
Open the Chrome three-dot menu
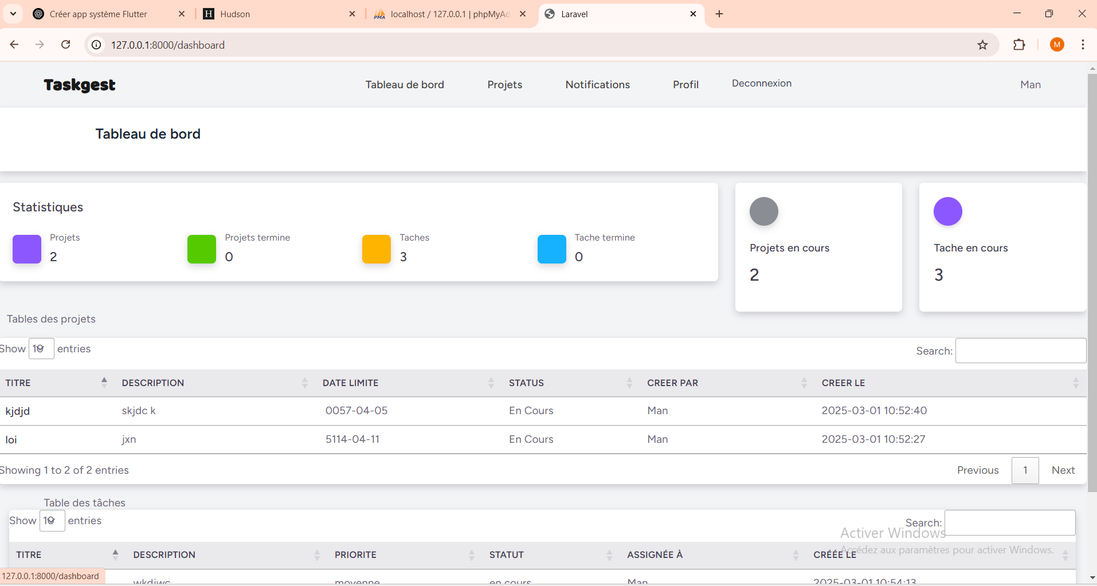click(x=1083, y=45)
